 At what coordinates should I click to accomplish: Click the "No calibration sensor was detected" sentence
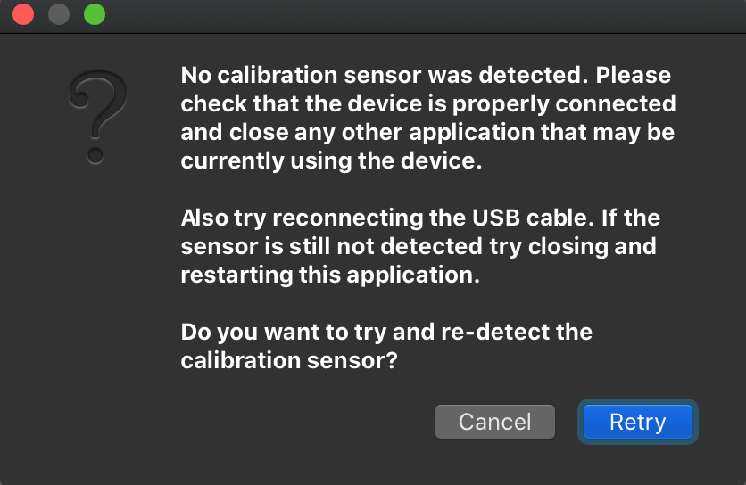pos(385,75)
